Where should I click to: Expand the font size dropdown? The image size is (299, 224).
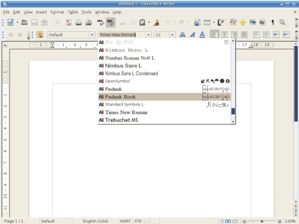pos(172,35)
